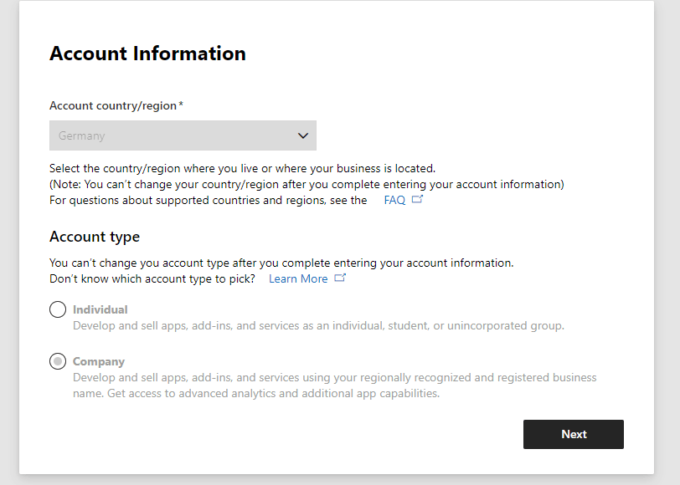The height and width of the screenshot is (485, 680).
Task: Click the "Select the country/region where you live" text
Action: click(242, 168)
